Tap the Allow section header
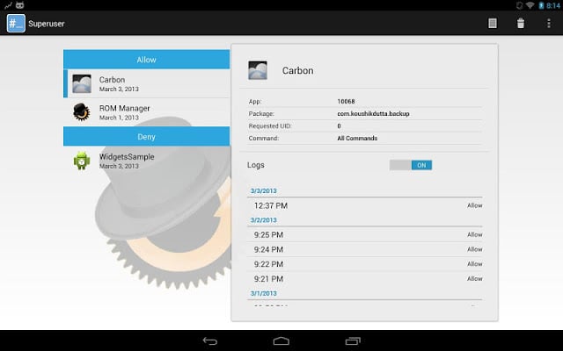 [146, 60]
